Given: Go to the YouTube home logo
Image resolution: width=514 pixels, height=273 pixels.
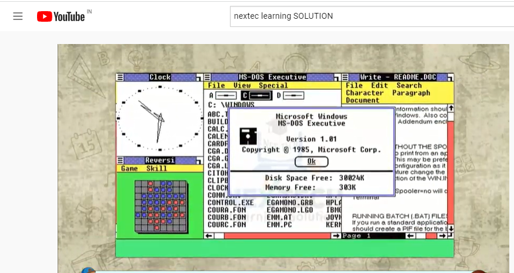Looking at the screenshot, I should (61, 16).
